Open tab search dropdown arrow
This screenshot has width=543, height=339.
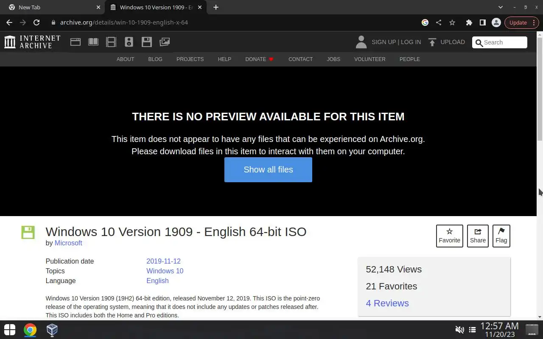(x=501, y=7)
